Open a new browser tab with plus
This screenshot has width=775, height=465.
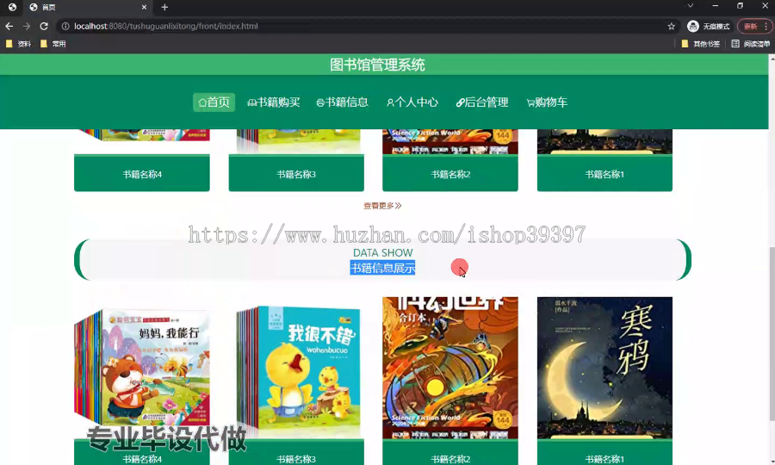pyautogui.click(x=164, y=7)
